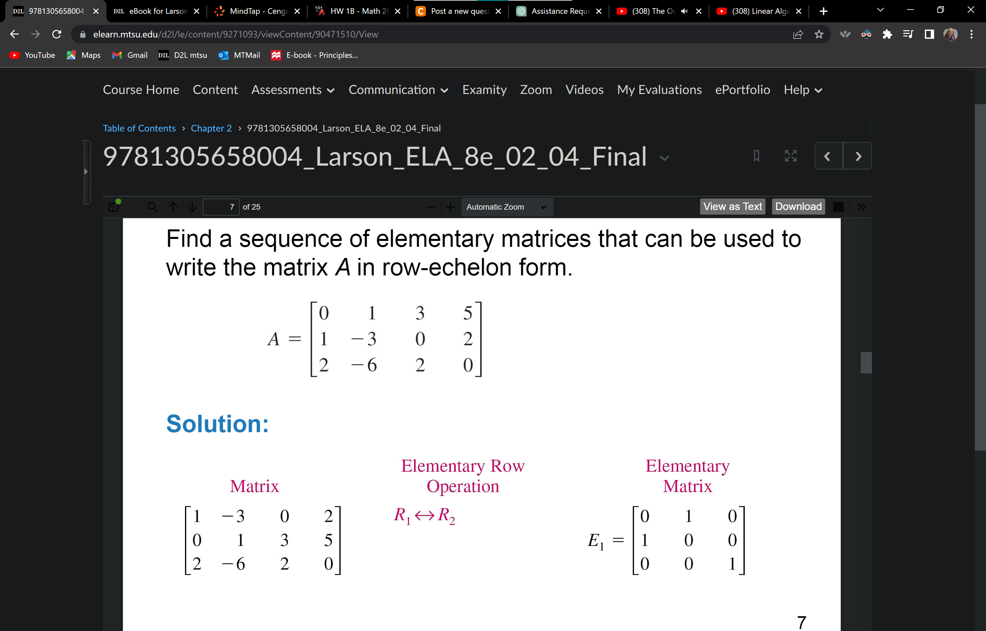Go to next page with the down arrow
Screen dimensions: 986x631
[x=192, y=206]
